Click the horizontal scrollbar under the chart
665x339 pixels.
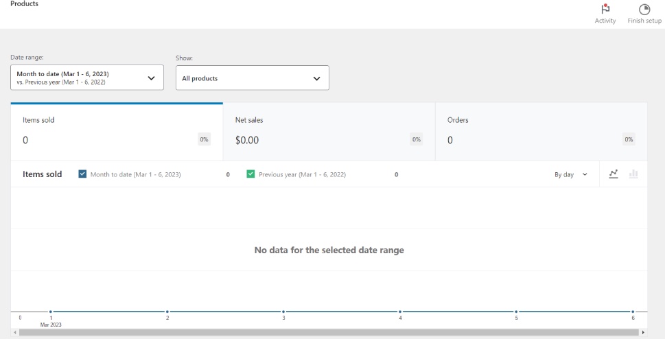tap(328, 332)
